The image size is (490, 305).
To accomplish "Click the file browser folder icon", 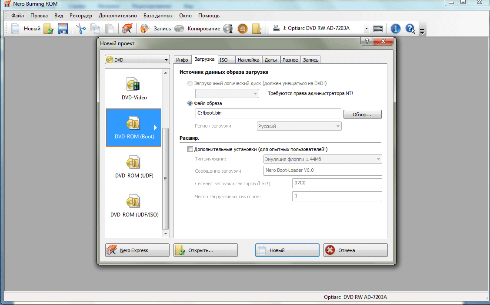I will click(x=257, y=29).
